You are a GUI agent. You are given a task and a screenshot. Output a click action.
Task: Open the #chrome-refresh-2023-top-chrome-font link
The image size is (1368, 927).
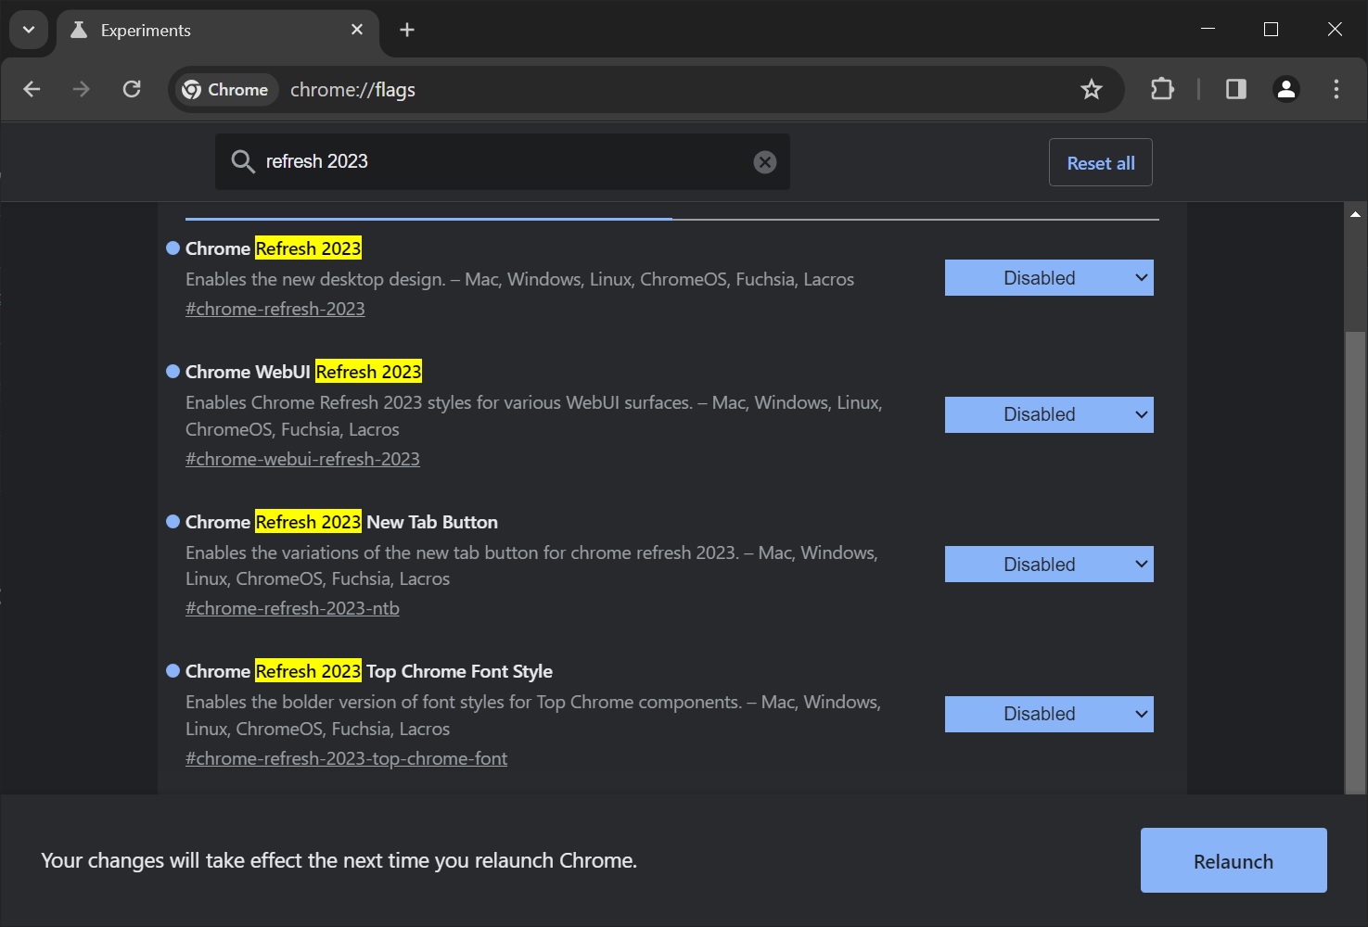point(346,758)
